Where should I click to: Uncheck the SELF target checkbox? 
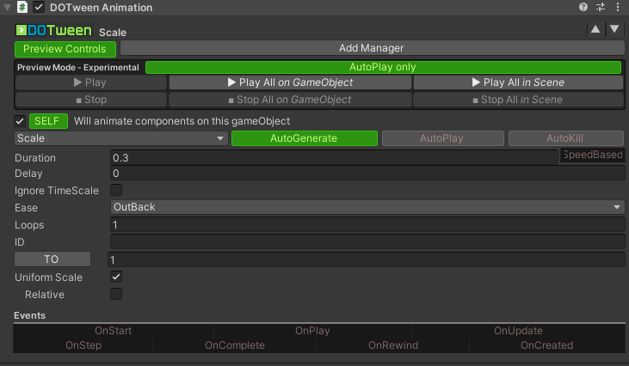19,121
